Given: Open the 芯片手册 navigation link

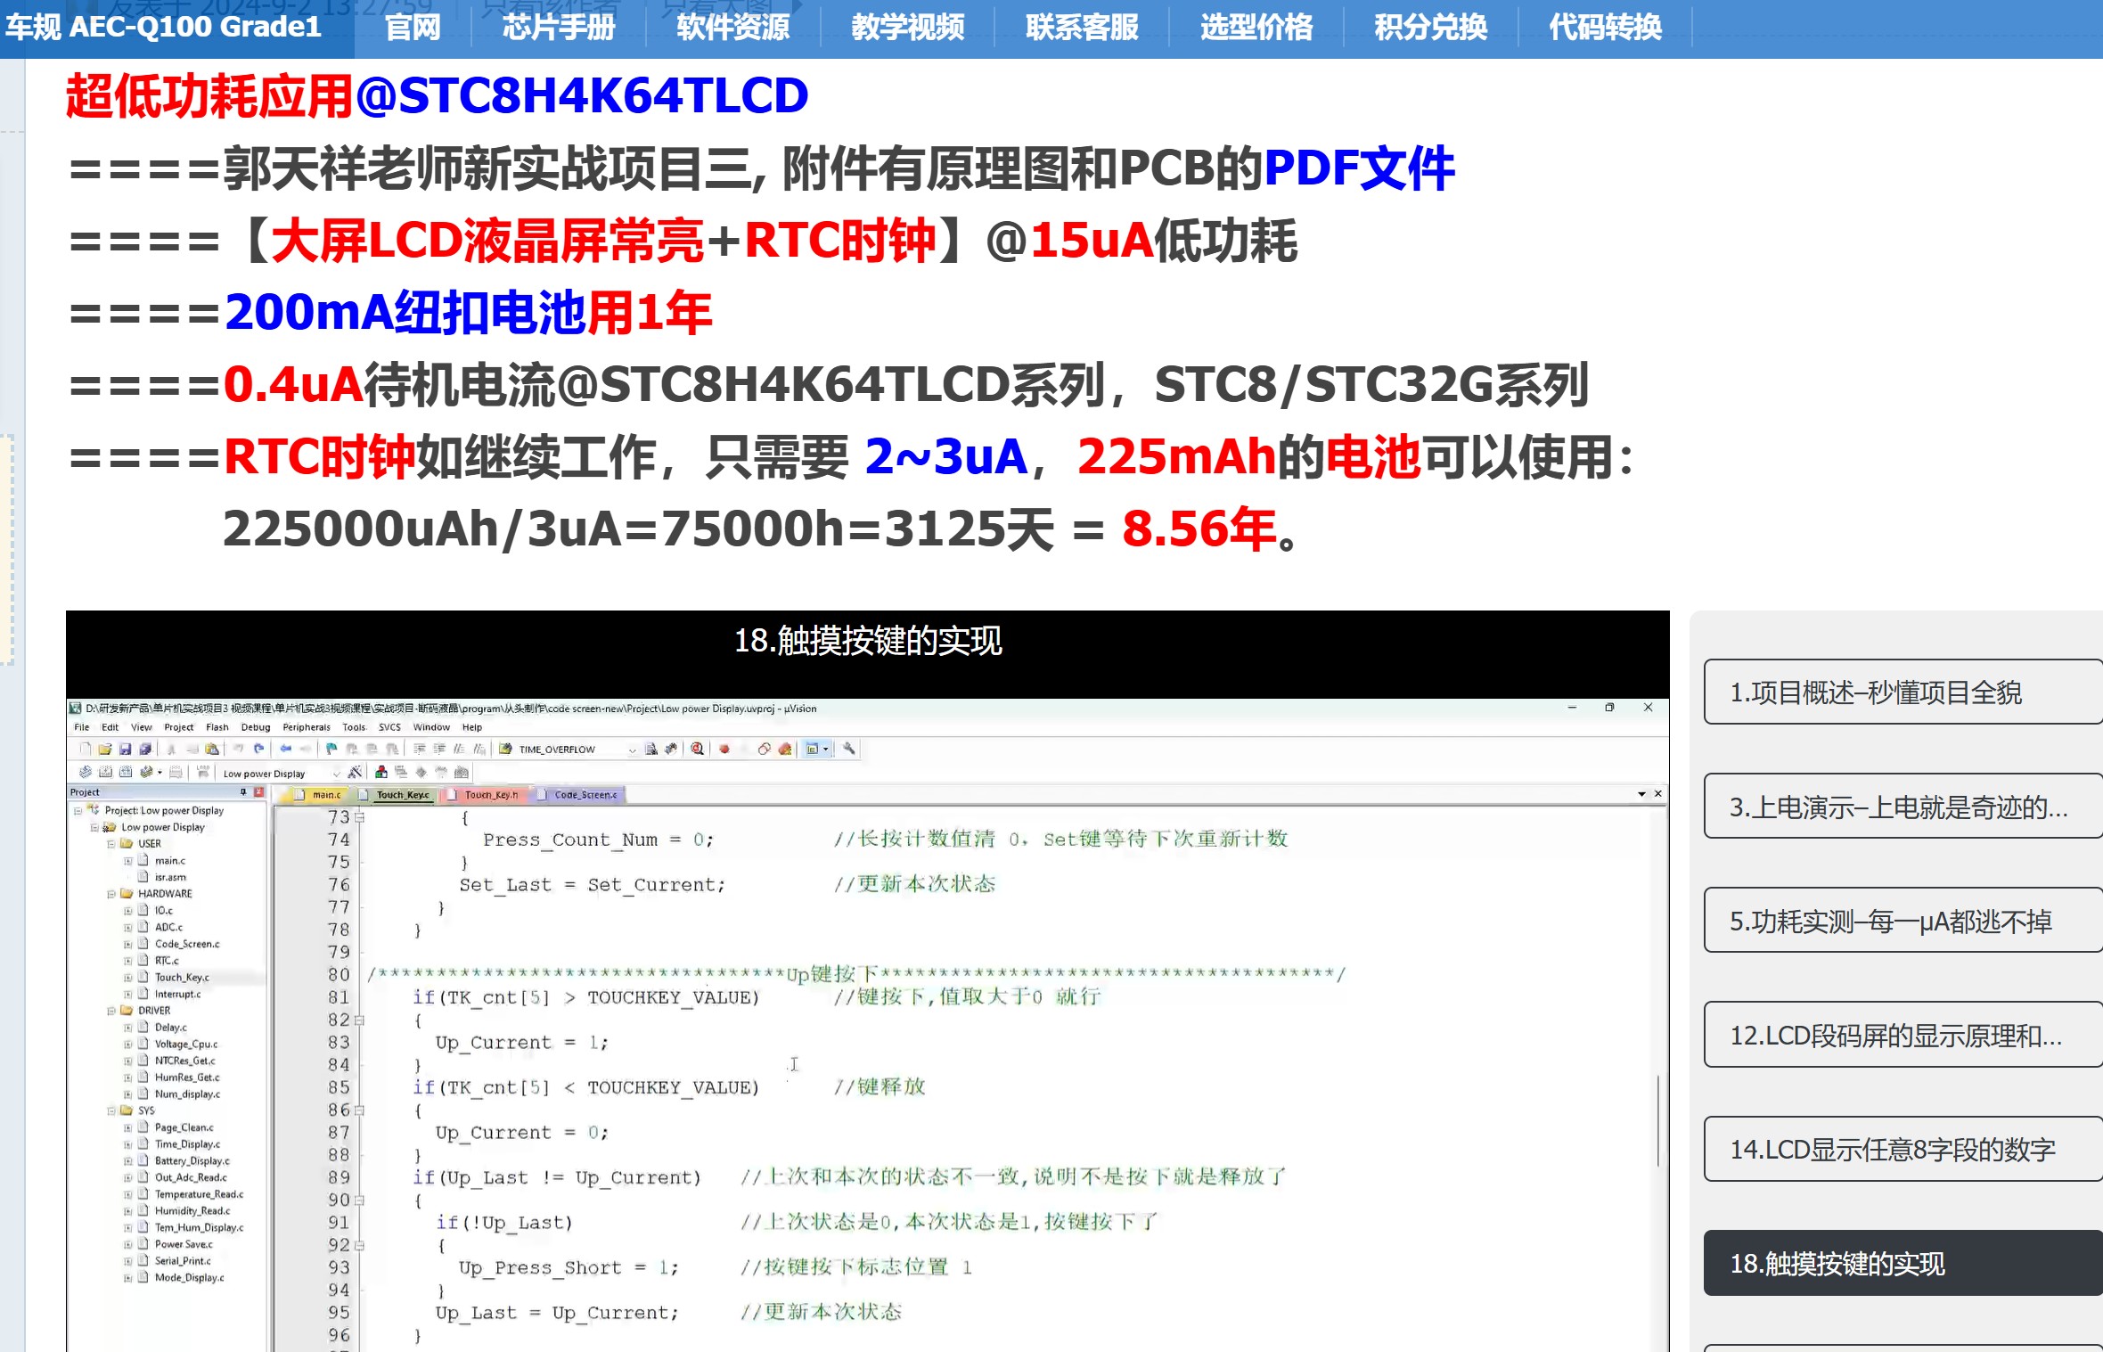Looking at the screenshot, I should pos(559,27).
